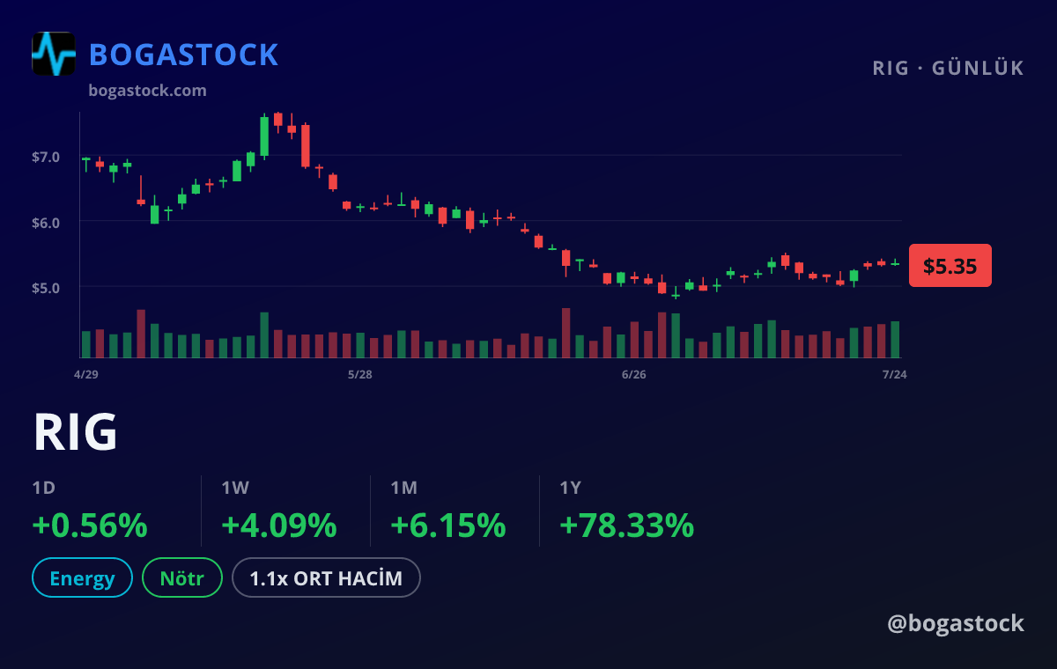The width and height of the screenshot is (1057, 669).
Task: Click the @bogastock handle
Action: 956,623
